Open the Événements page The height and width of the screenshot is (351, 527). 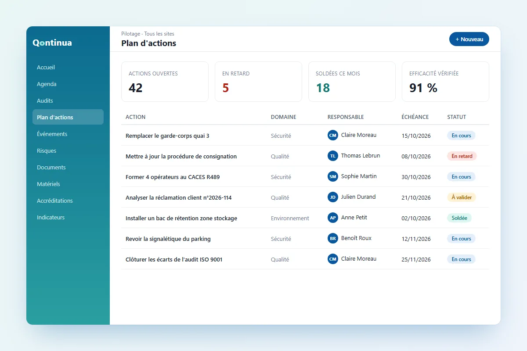click(68, 134)
